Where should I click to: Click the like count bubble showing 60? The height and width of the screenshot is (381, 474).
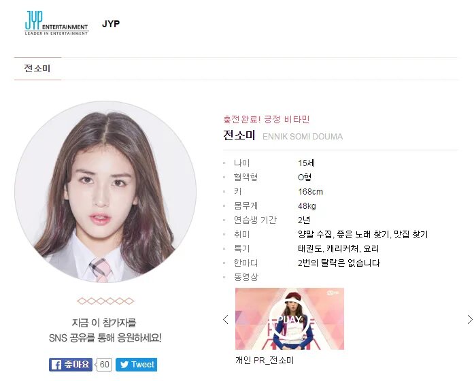(x=104, y=365)
